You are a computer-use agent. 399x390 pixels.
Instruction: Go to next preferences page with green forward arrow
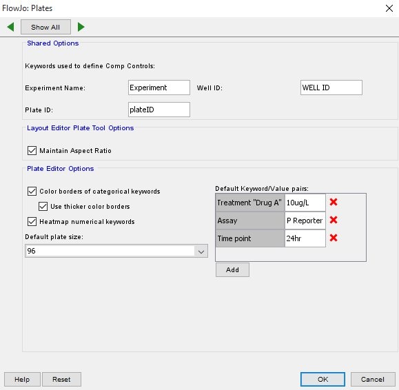point(81,27)
